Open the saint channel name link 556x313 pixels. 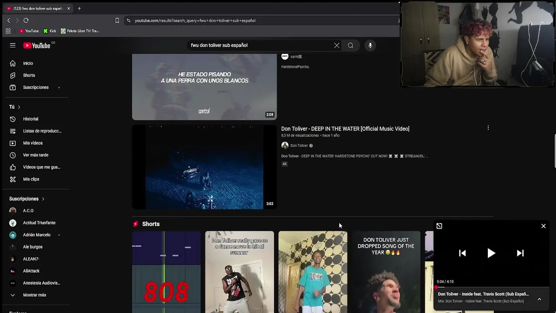tap(296, 57)
